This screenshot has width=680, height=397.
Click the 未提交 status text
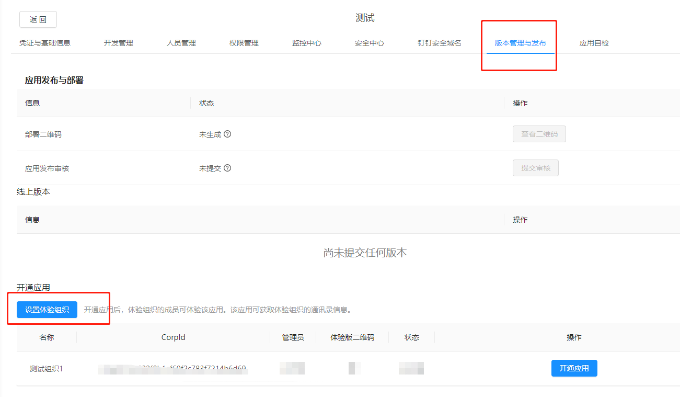coord(210,168)
